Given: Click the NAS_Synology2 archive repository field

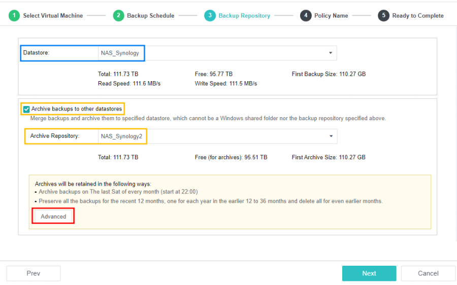Looking at the screenshot, I should (218, 136).
